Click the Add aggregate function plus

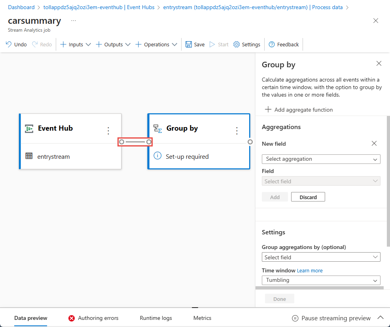click(268, 110)
